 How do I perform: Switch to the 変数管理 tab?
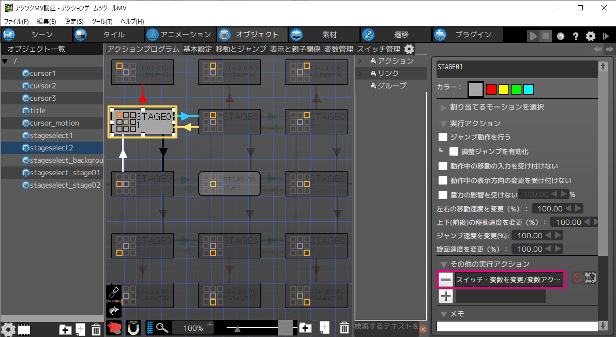click(x=339, y=49)
